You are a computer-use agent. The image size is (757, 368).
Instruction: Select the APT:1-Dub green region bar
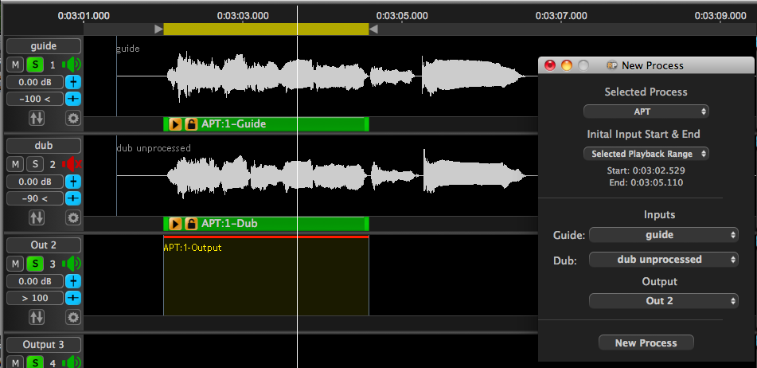pos(266,224)
